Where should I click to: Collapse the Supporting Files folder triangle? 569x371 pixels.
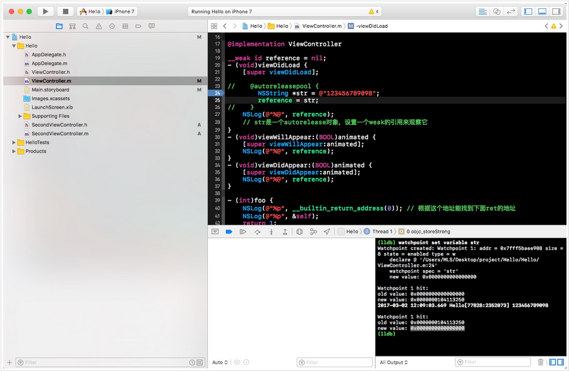click(20, 116)
